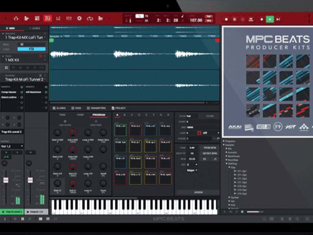The image size is (313, 235).
Task: Open the pad grid icon in toolbar
Action: coord(37,18)
